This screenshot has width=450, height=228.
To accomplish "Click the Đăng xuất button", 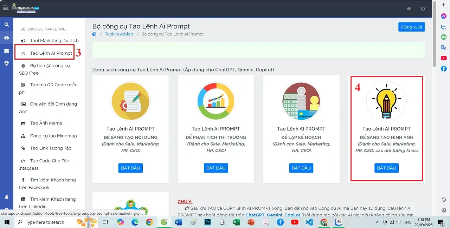I will pos(411,27).
